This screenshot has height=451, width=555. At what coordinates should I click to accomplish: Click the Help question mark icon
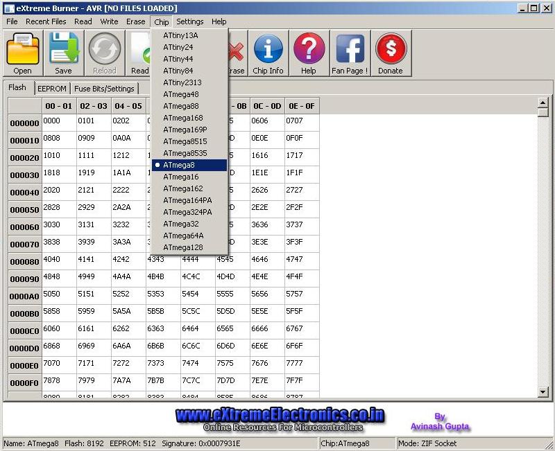(x=309, y=48)
